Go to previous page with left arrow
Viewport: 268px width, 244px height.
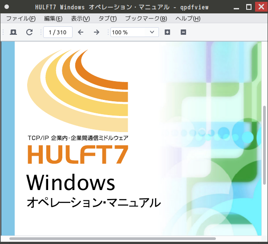[x=81, y=32]
